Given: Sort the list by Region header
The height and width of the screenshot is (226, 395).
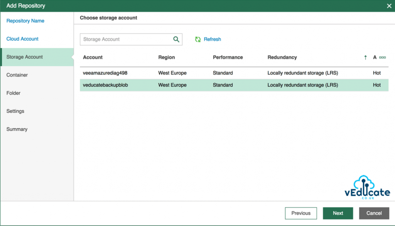Looking at the screenshot, I should 166,57.
